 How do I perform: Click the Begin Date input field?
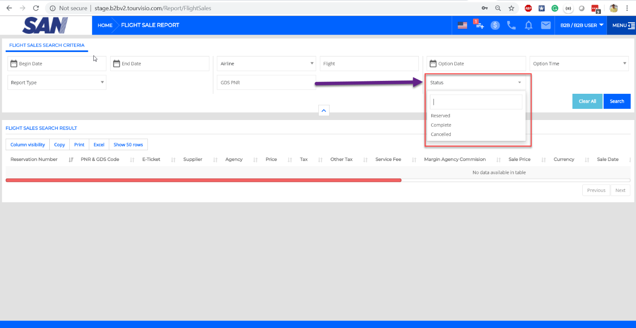tap(57, 64)
